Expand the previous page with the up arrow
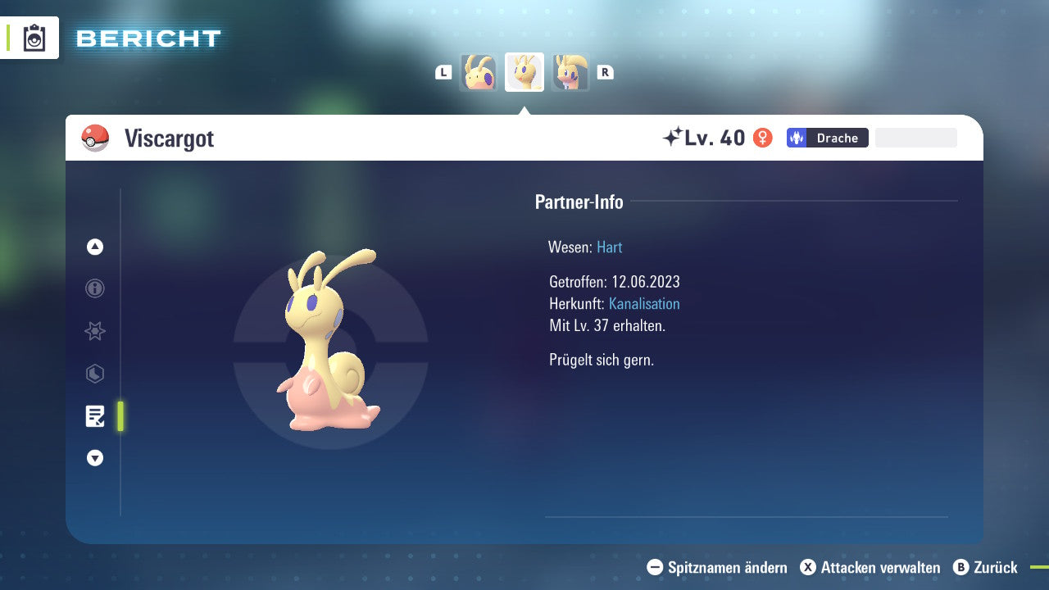Viewport: 1049px width, 590px height. tap(94, 247)
